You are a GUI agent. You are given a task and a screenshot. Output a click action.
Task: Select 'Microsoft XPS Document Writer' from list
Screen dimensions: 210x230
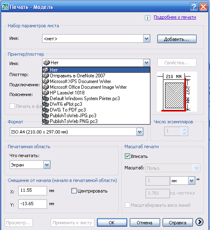[96, 81]
